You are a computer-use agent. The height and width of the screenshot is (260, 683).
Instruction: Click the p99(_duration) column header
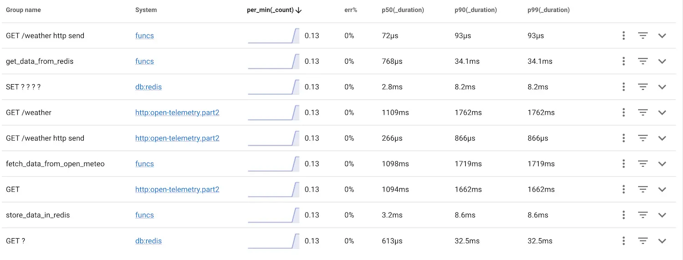point(548,10)
